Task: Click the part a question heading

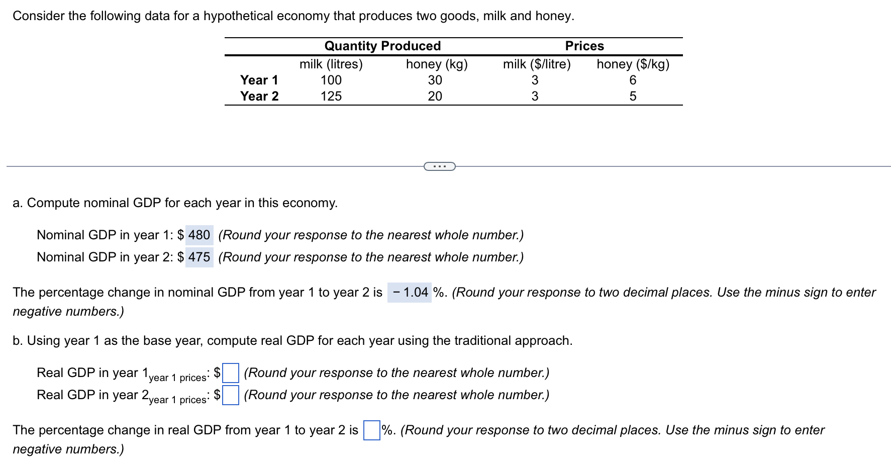Action: (x=175, y=203)
